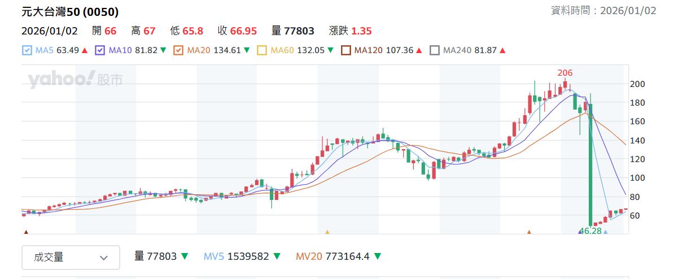Screen dimensions: 674x279
Task: Click the bold volume 量 77803 in quote row
Action: (x=293, y=31)
